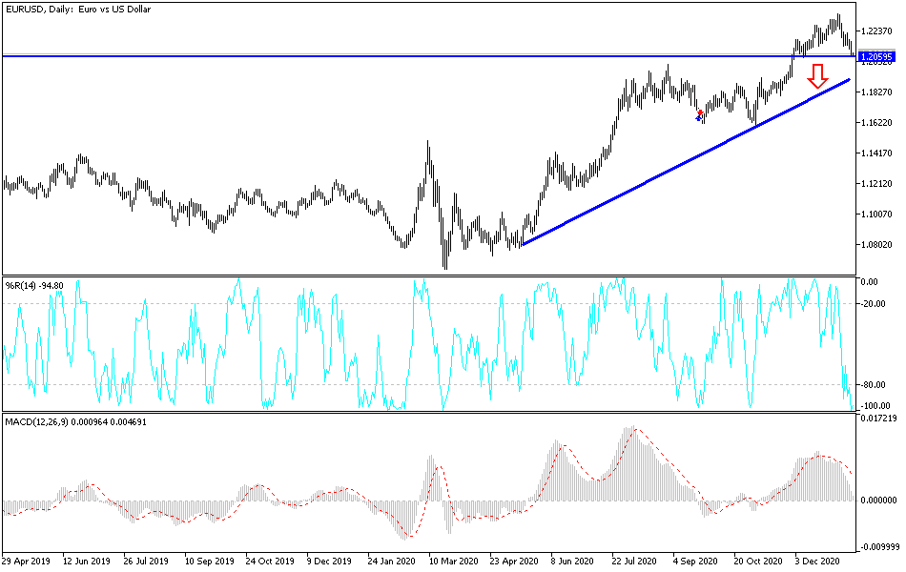
Task: Select the small red and blue trade marker
Action: tap(699, 115)
